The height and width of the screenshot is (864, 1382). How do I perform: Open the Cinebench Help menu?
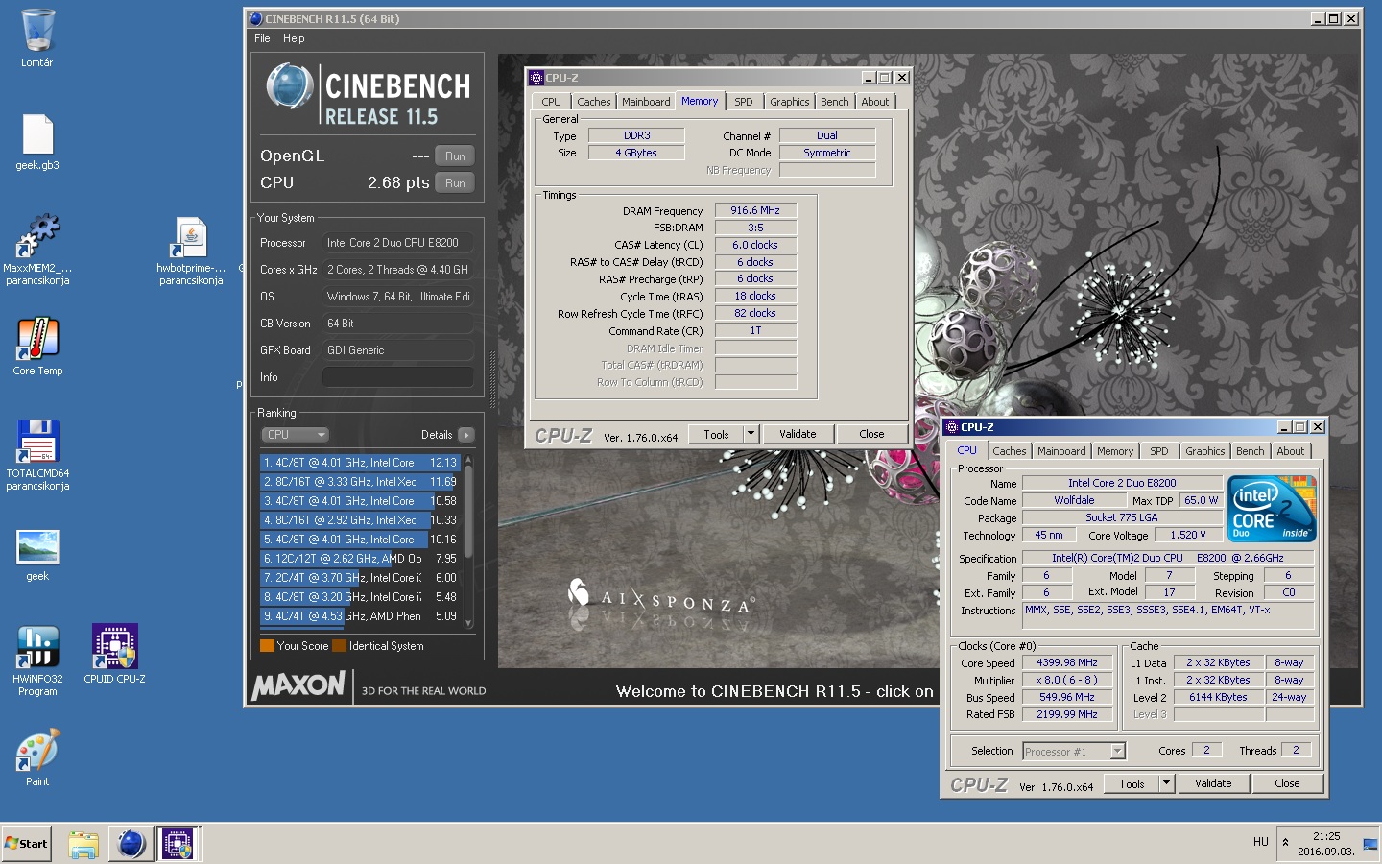click(294, 38)
